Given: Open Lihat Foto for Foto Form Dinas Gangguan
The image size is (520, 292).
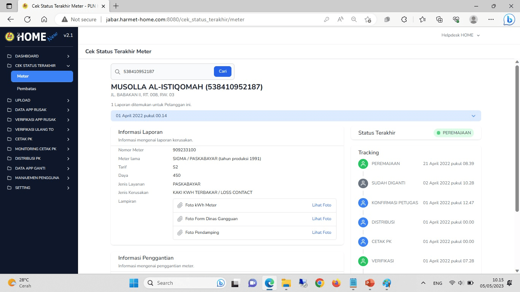Looking at the screenshot, I should coord(322,219).
